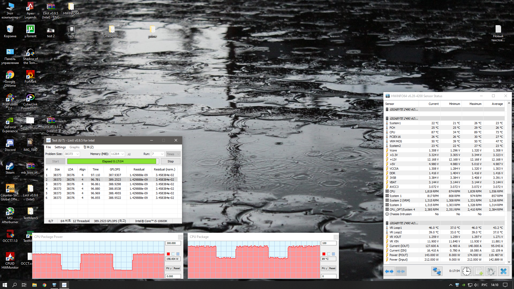514x289 pixels.
Task: Open the Settings menu in LinX
Action: 60,147
